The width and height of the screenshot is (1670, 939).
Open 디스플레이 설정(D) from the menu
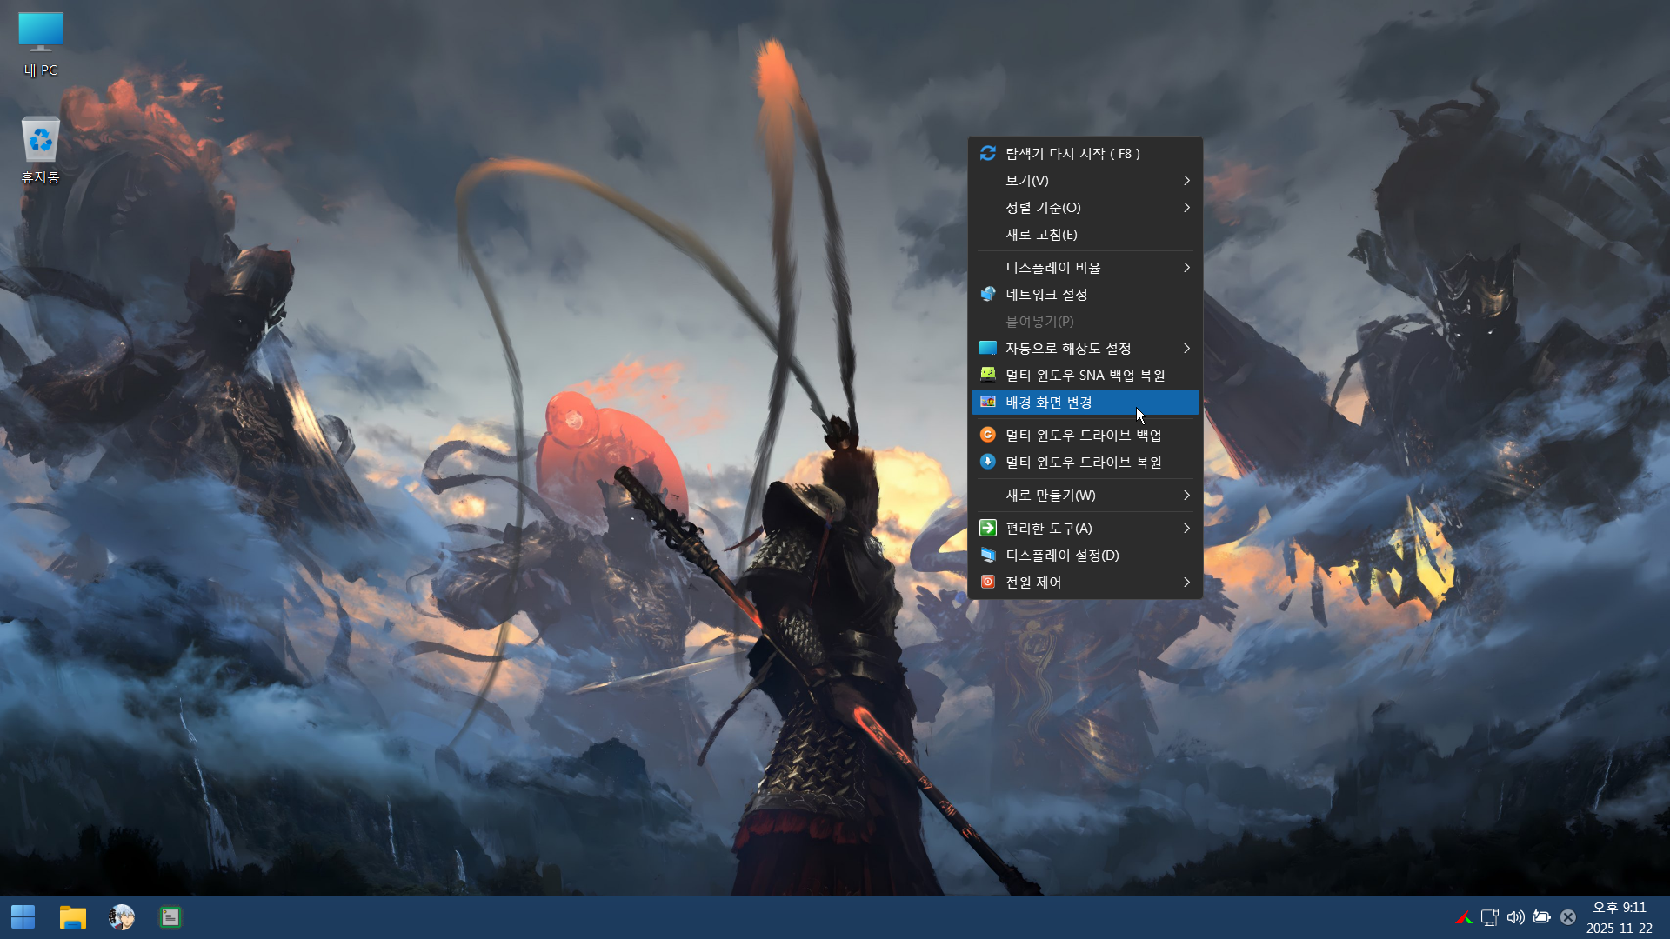[x=1061, y=555]
